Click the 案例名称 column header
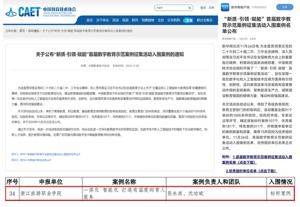 (x=124, y=182)
